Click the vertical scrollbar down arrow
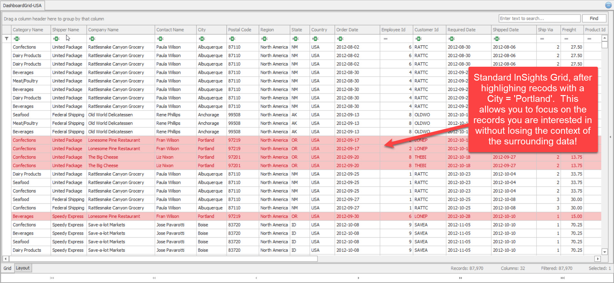614x283 pixels. point(605,252)
